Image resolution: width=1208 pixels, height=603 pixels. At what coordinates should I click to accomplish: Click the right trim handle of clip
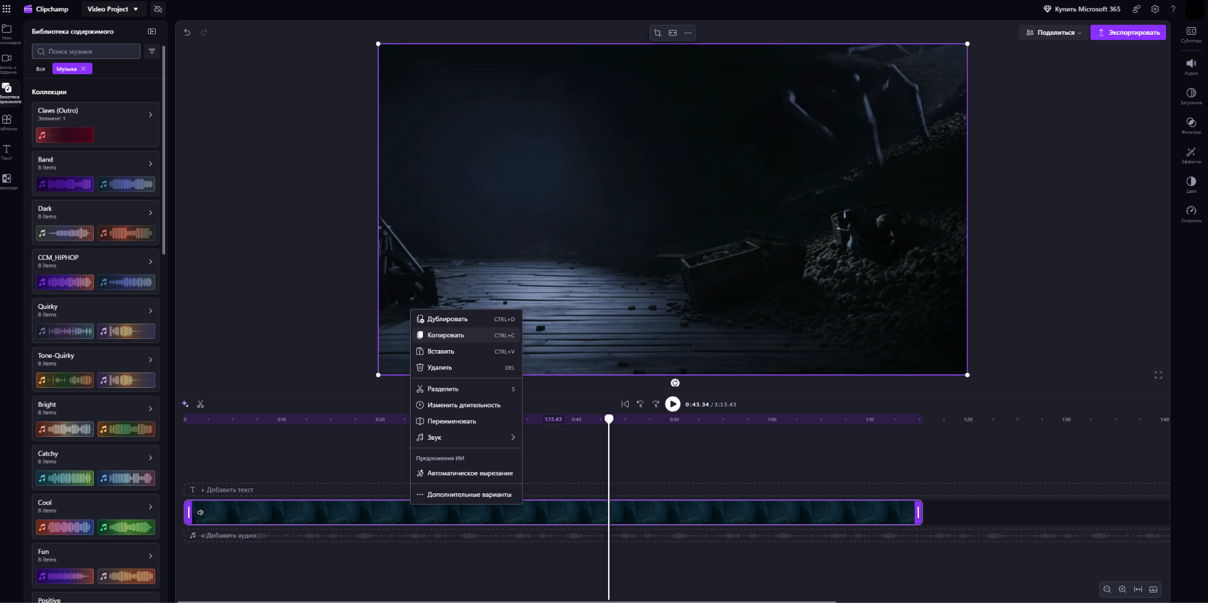918,513
